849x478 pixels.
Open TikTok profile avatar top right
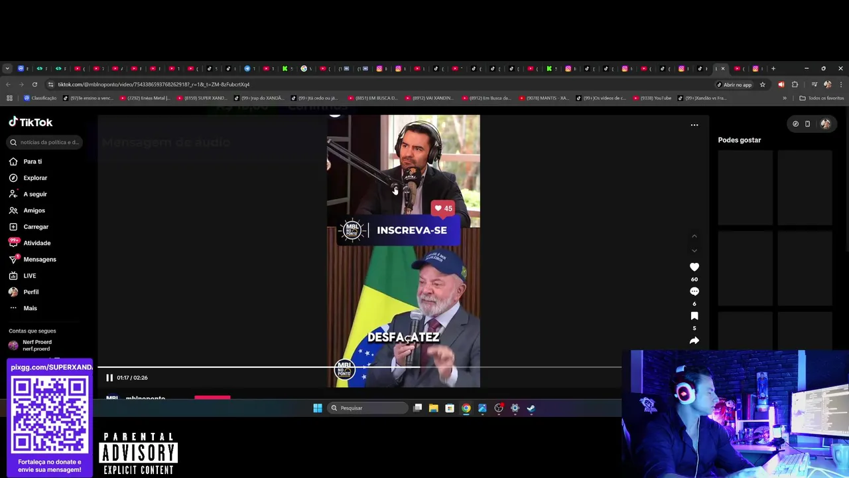point(825,123)
